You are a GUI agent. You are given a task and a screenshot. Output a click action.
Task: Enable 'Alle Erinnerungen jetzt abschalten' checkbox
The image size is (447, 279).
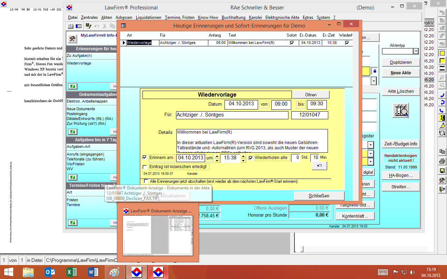point(146,181)
